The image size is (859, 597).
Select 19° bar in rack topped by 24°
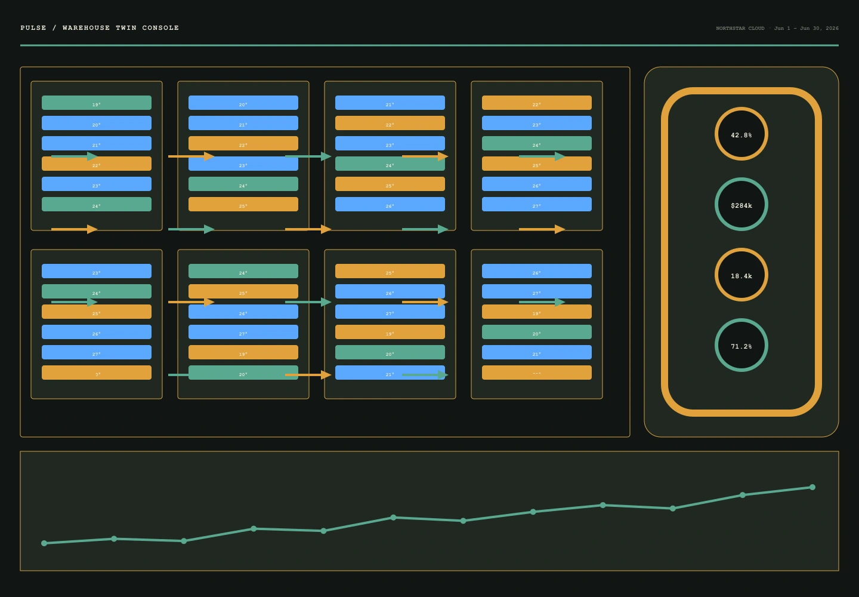click(x=243, y=352)
